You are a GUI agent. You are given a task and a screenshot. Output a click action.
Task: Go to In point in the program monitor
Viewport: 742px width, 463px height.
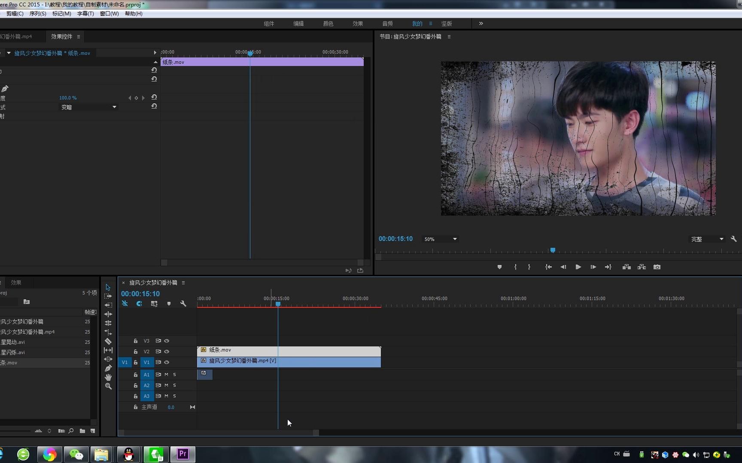click(548, 267)
